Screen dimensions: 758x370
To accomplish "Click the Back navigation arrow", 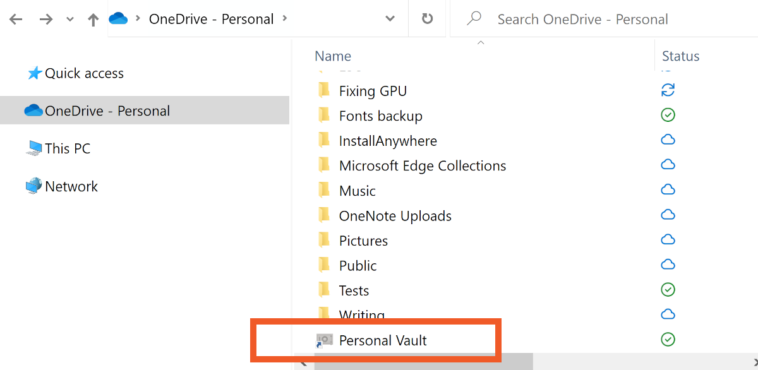I will tap(16, 20).
